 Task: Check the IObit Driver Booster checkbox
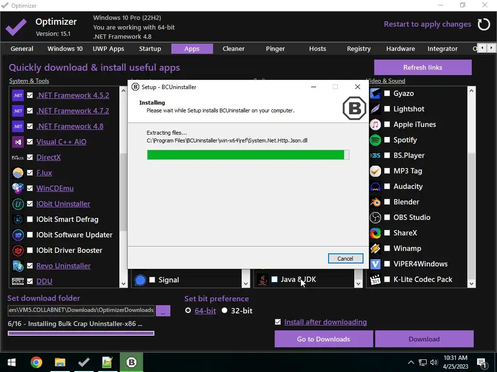(x=30, y=250)
